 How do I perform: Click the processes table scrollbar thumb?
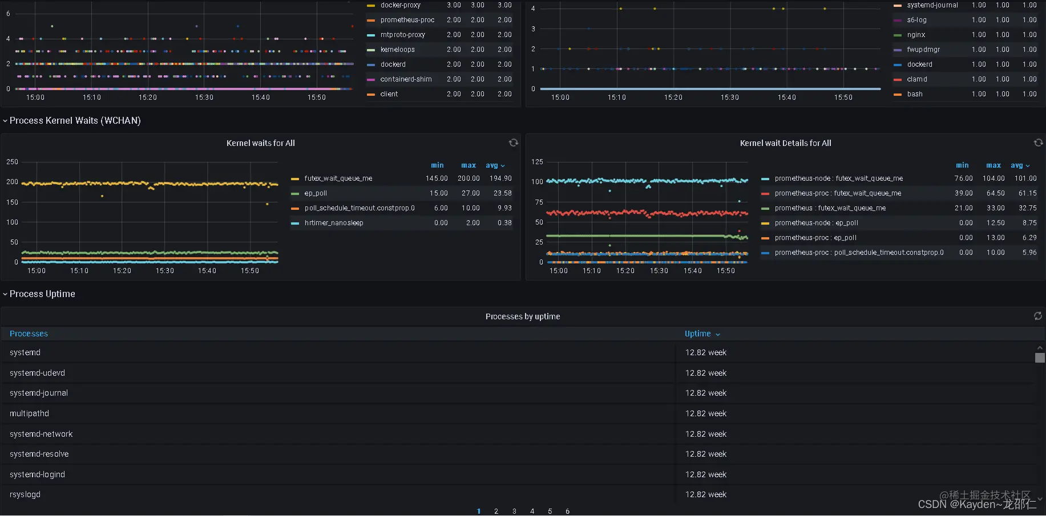pyautogui.click(x=1040, y=357)
